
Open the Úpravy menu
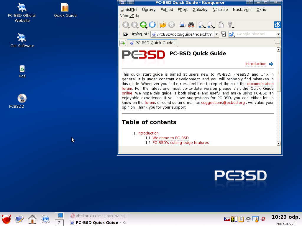click(149, 10)
